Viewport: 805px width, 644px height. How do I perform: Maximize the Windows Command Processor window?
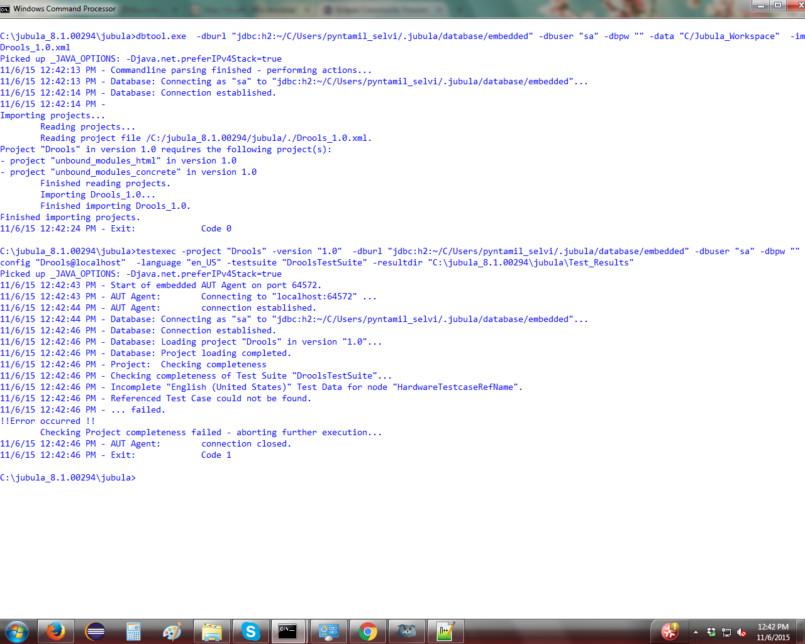point(777,6)
